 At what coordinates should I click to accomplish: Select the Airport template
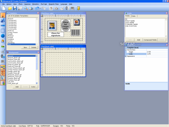pos(22,19)
